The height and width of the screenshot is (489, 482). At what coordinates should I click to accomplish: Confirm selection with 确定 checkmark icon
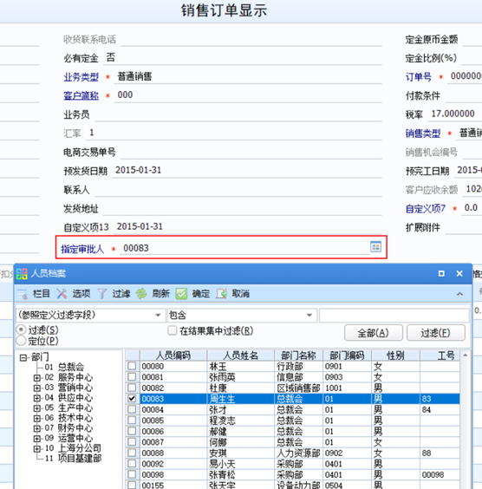click(x=181, y=294)
